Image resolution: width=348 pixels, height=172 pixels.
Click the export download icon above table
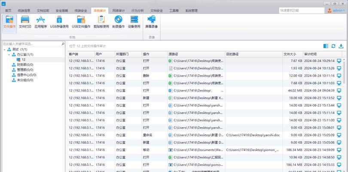(x=341, y=46)
